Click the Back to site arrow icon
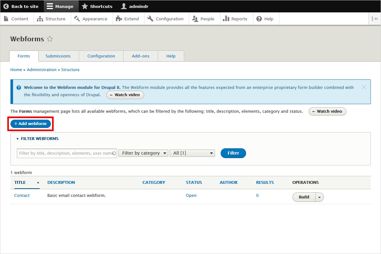381x254 pixels. (x=6, y=6)
